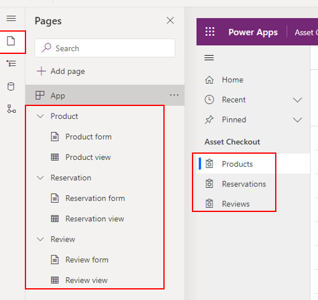
Task: Open Review form page
Action: [x=87, y=260]
